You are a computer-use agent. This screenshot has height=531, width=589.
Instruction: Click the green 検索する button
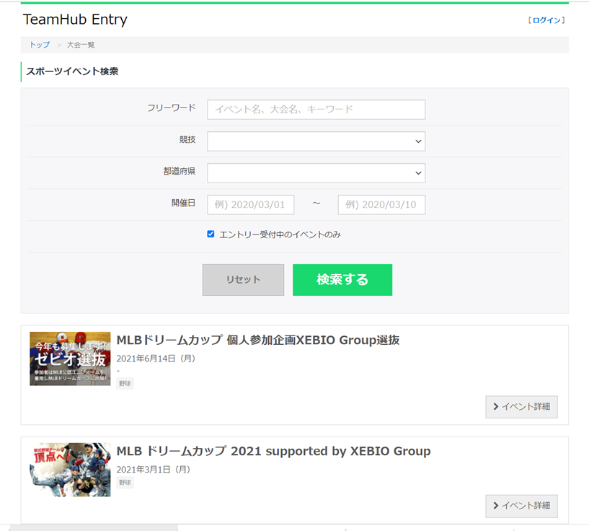(342, 280)
